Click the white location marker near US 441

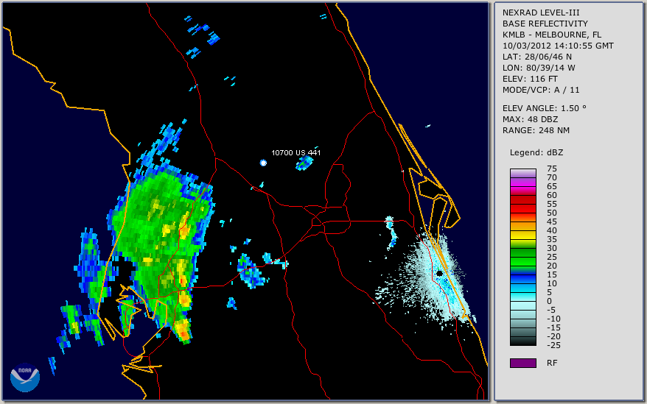[x=263, y=163]
